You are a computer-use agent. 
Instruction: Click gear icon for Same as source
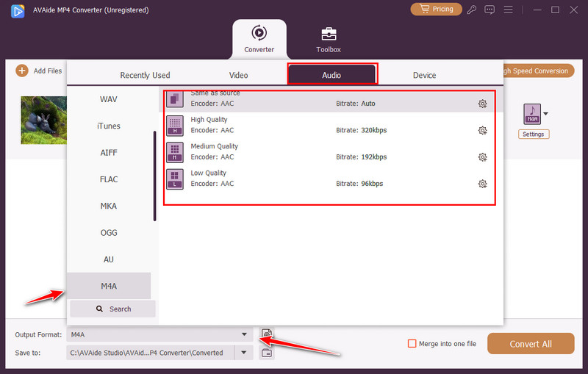482,104
